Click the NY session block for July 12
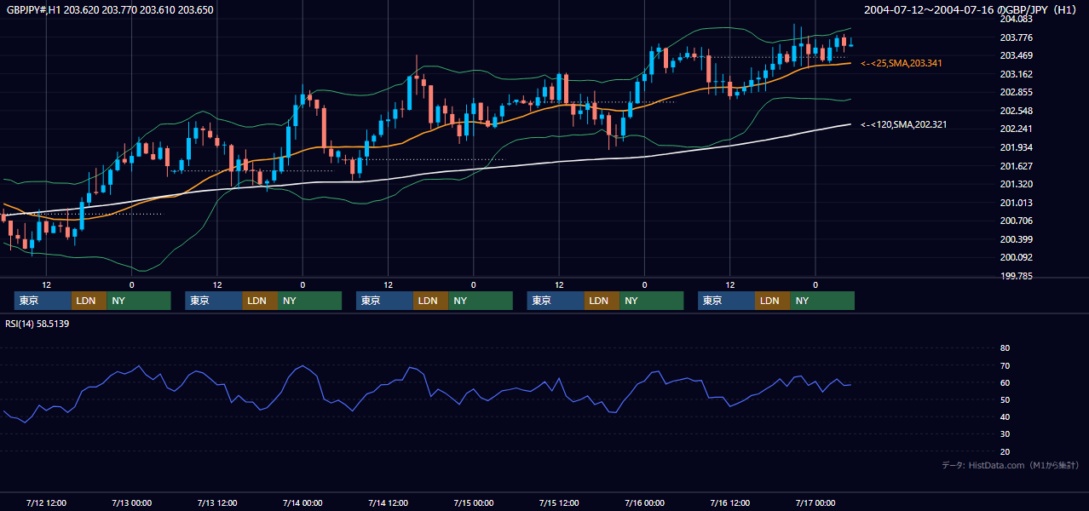The image size is (1089, 511). coord(139,301)
